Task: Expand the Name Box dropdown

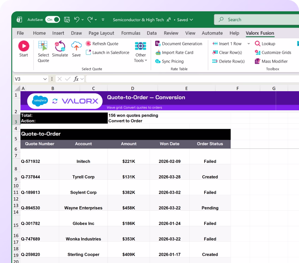Action: pos(45,79)
